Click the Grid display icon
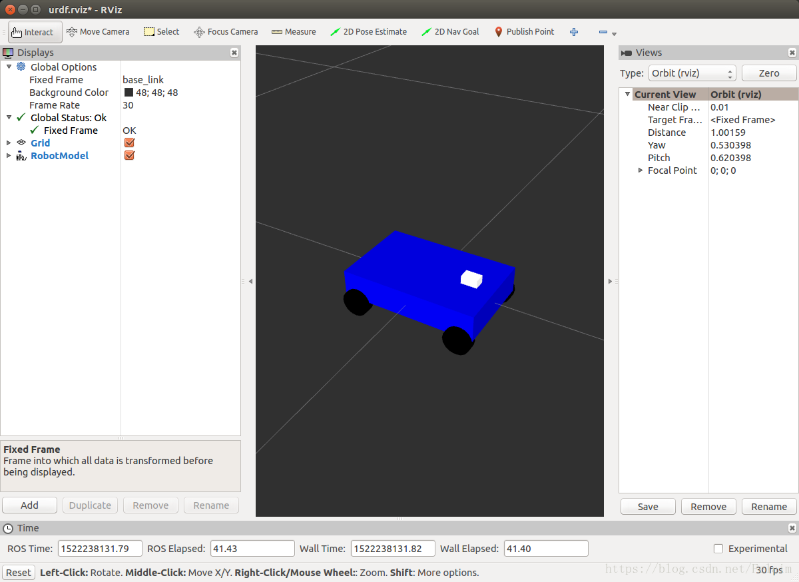Image resolution: width=799 pixels, height=582 pixels. pos(21,143)
